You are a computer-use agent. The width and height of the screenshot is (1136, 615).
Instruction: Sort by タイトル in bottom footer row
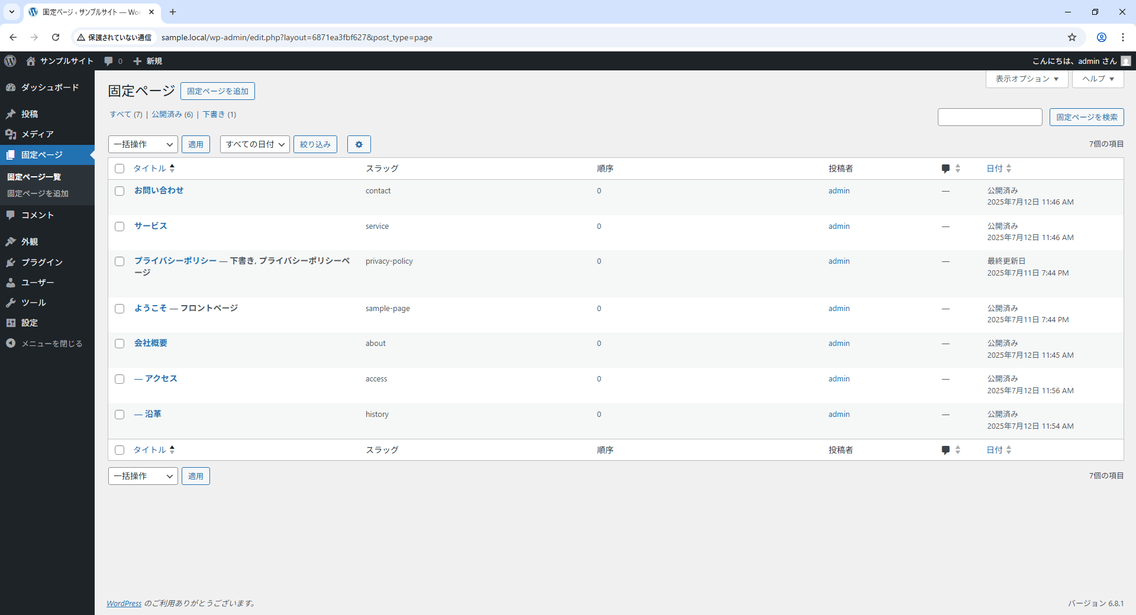(154, 450)
